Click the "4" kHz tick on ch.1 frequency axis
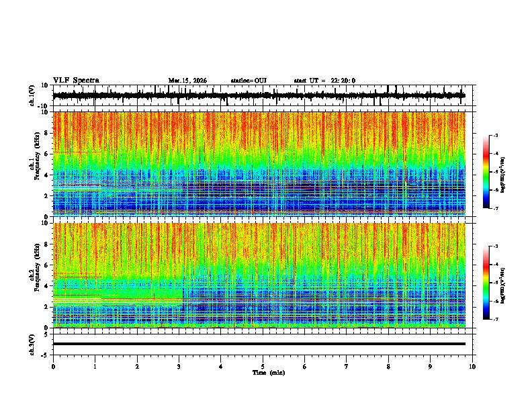 point(46,175)
